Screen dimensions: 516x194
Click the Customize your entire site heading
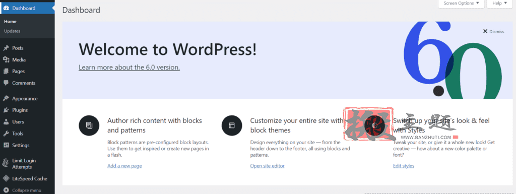click(297, 125)
